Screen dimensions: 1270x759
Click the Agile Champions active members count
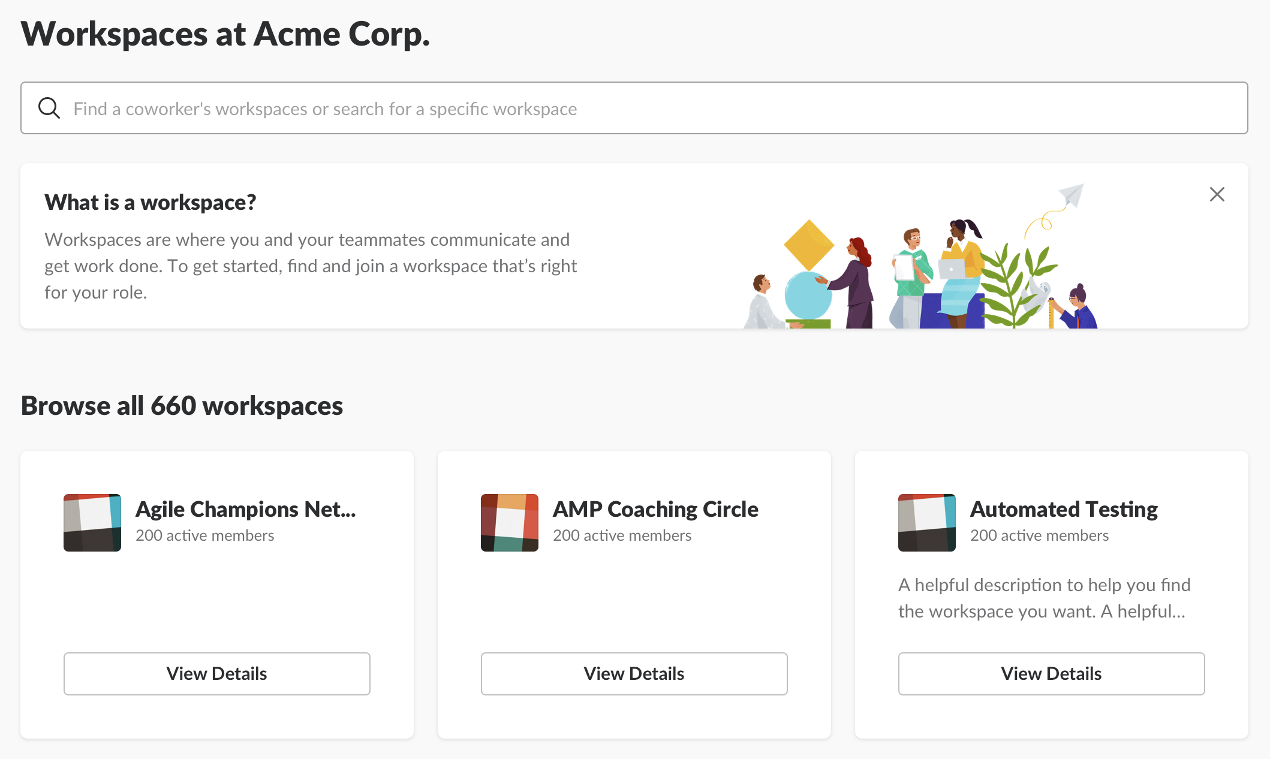point(205,535)
